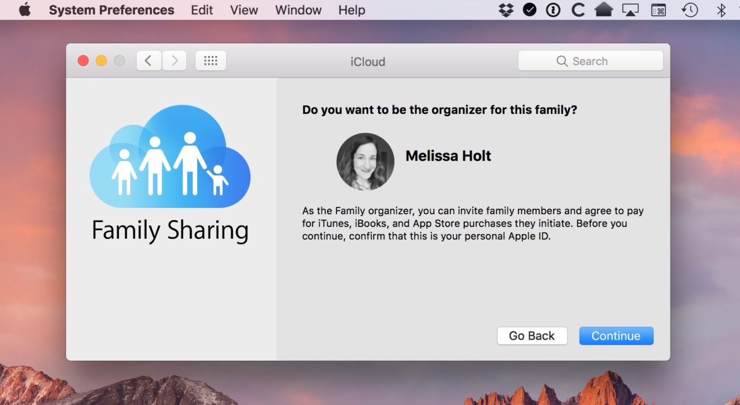
Task: Show all preferences with the grid button
Action: coord(210,61)
